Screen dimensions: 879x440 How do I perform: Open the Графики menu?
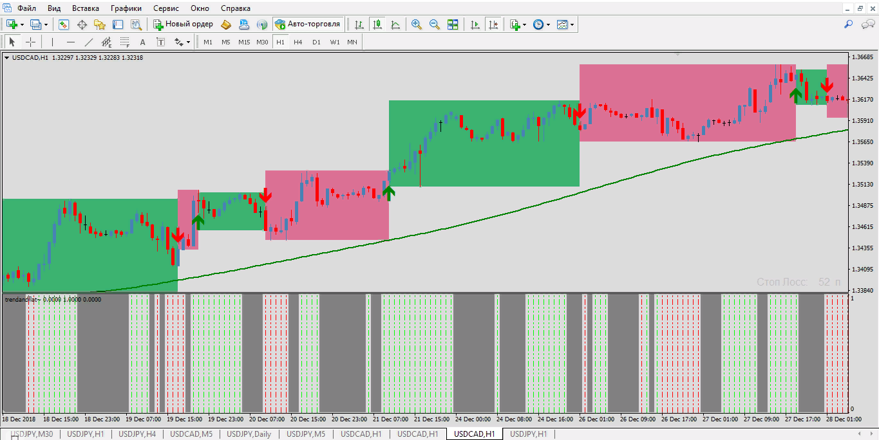pyautogui.click(x=126, y=8)
